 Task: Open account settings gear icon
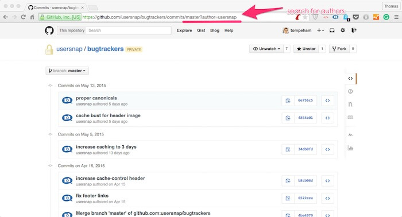point(343,30)
